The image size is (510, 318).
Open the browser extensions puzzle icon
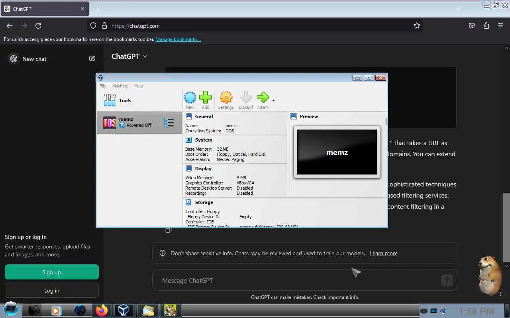486,26
